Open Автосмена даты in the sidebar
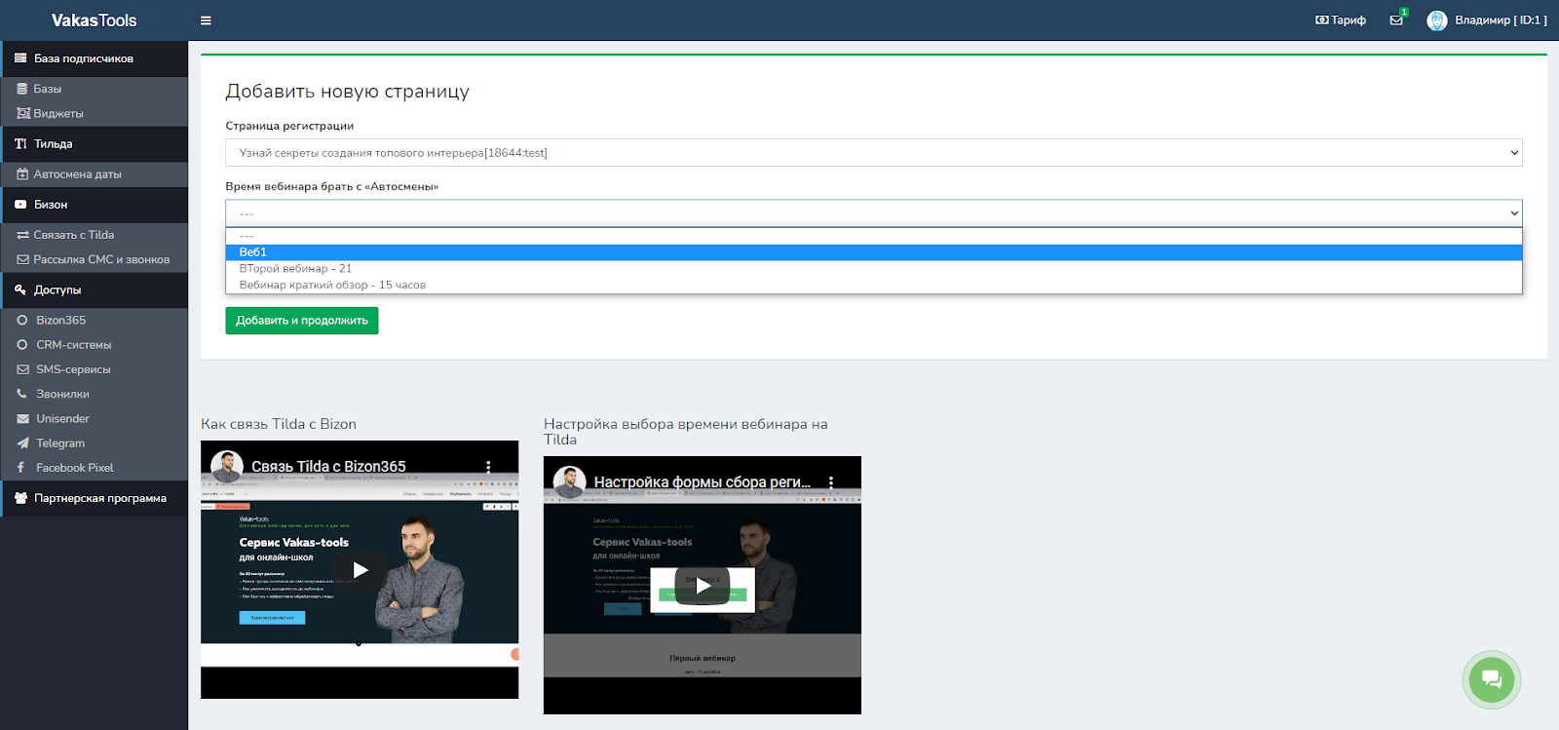The width and height of the screenshot is (1559, 730). pyautogui.click(x=77, y=174)
